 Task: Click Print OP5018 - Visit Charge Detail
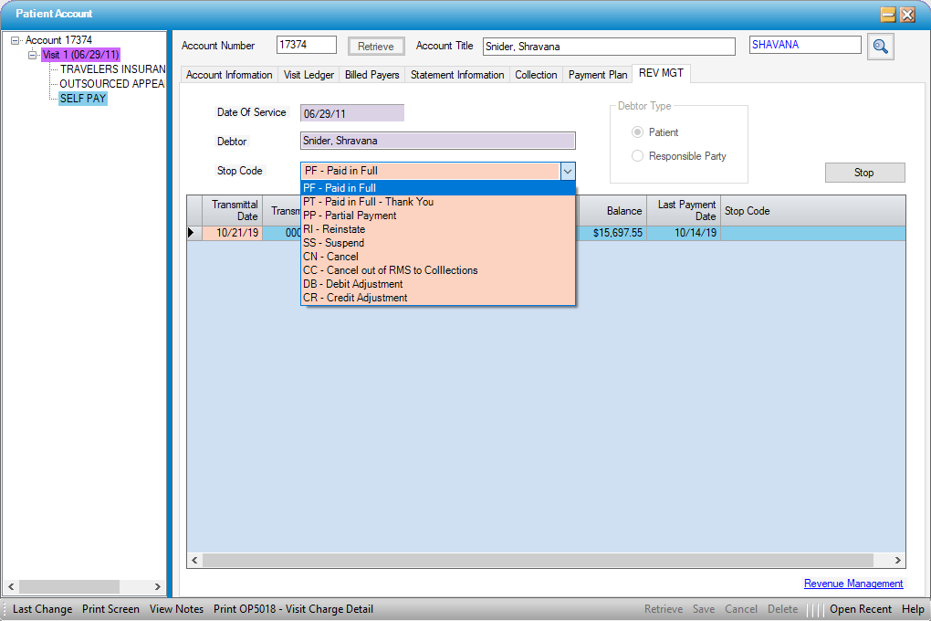click(293, 609)
